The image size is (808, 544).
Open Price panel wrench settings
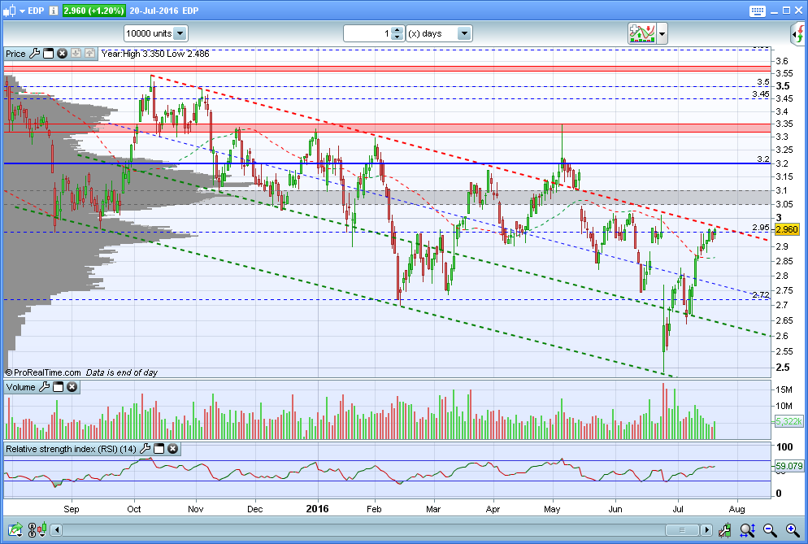tap(34, 53)
